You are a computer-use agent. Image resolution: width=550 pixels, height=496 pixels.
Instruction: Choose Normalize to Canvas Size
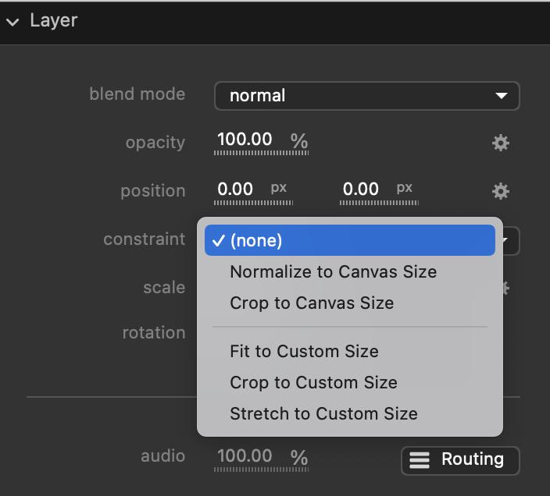(333, 272)
